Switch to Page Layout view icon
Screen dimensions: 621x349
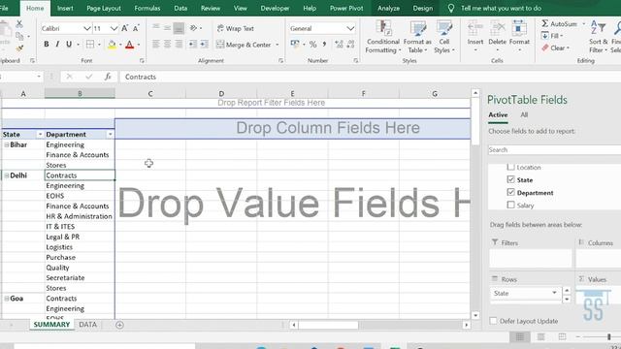541,337
